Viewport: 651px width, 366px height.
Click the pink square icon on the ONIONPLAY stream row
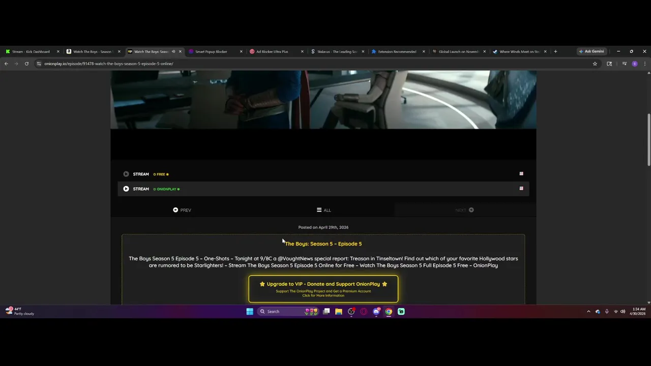521,189
